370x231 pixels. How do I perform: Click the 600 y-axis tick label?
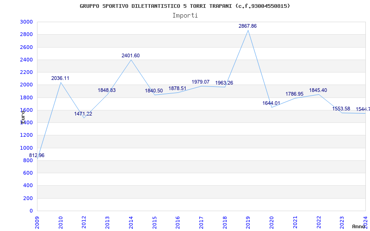(x=29, y=173)
